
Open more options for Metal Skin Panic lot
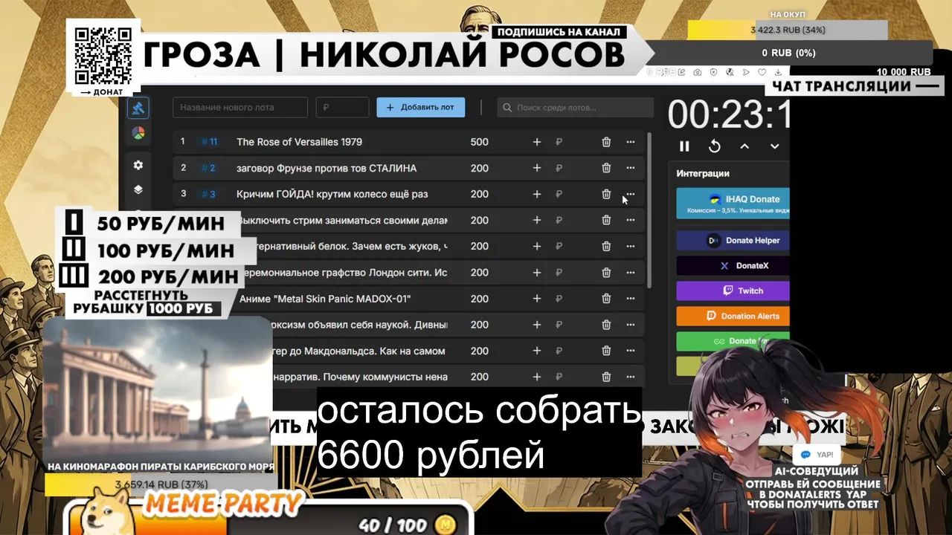click(x=631, y=299)
